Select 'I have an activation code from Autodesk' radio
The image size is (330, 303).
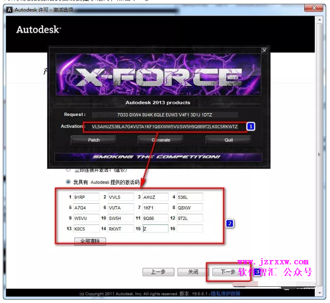(x=68, y=182)
